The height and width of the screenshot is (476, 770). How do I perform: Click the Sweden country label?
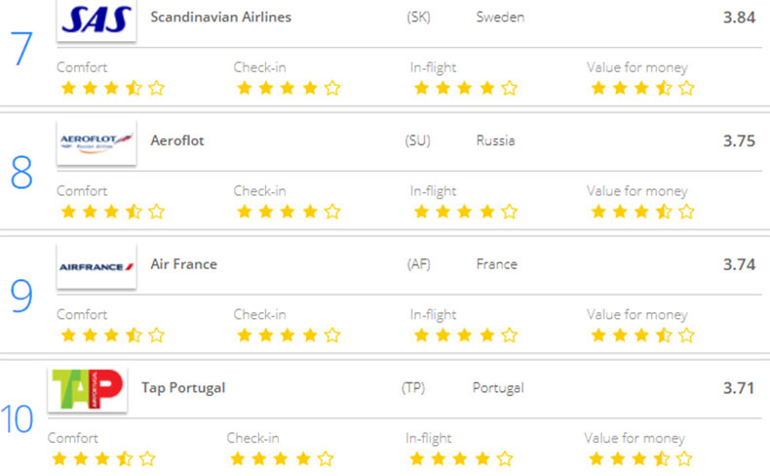pos(500,18)
